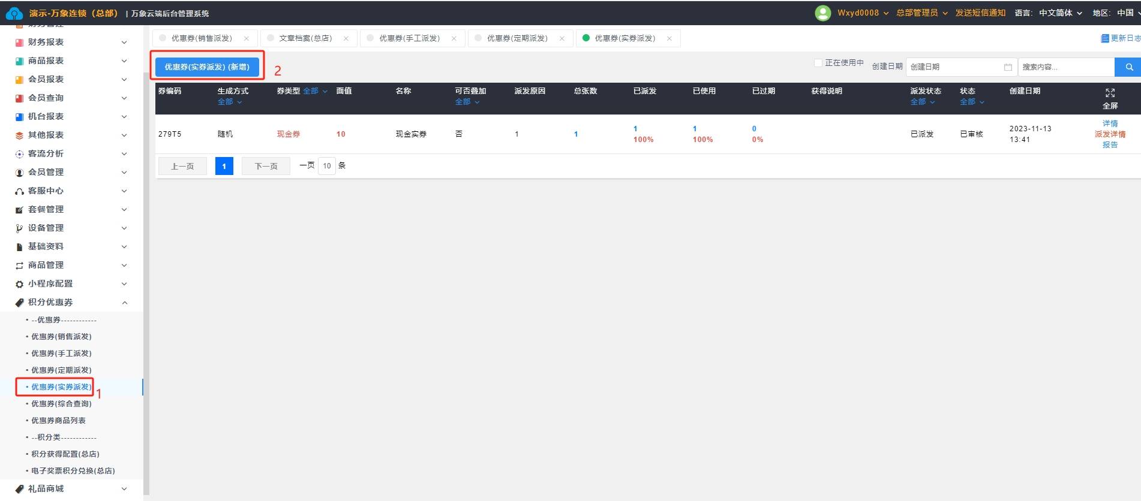Open the 总部管理员 role dropdown
The image size is (1141, 501).
pyautogui.click(x=922, y=13)
